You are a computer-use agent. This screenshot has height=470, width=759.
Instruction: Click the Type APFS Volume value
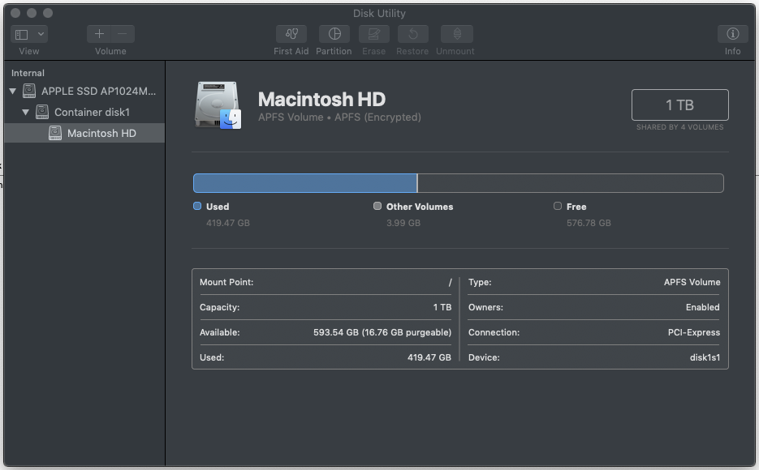(x=692, y=282)
